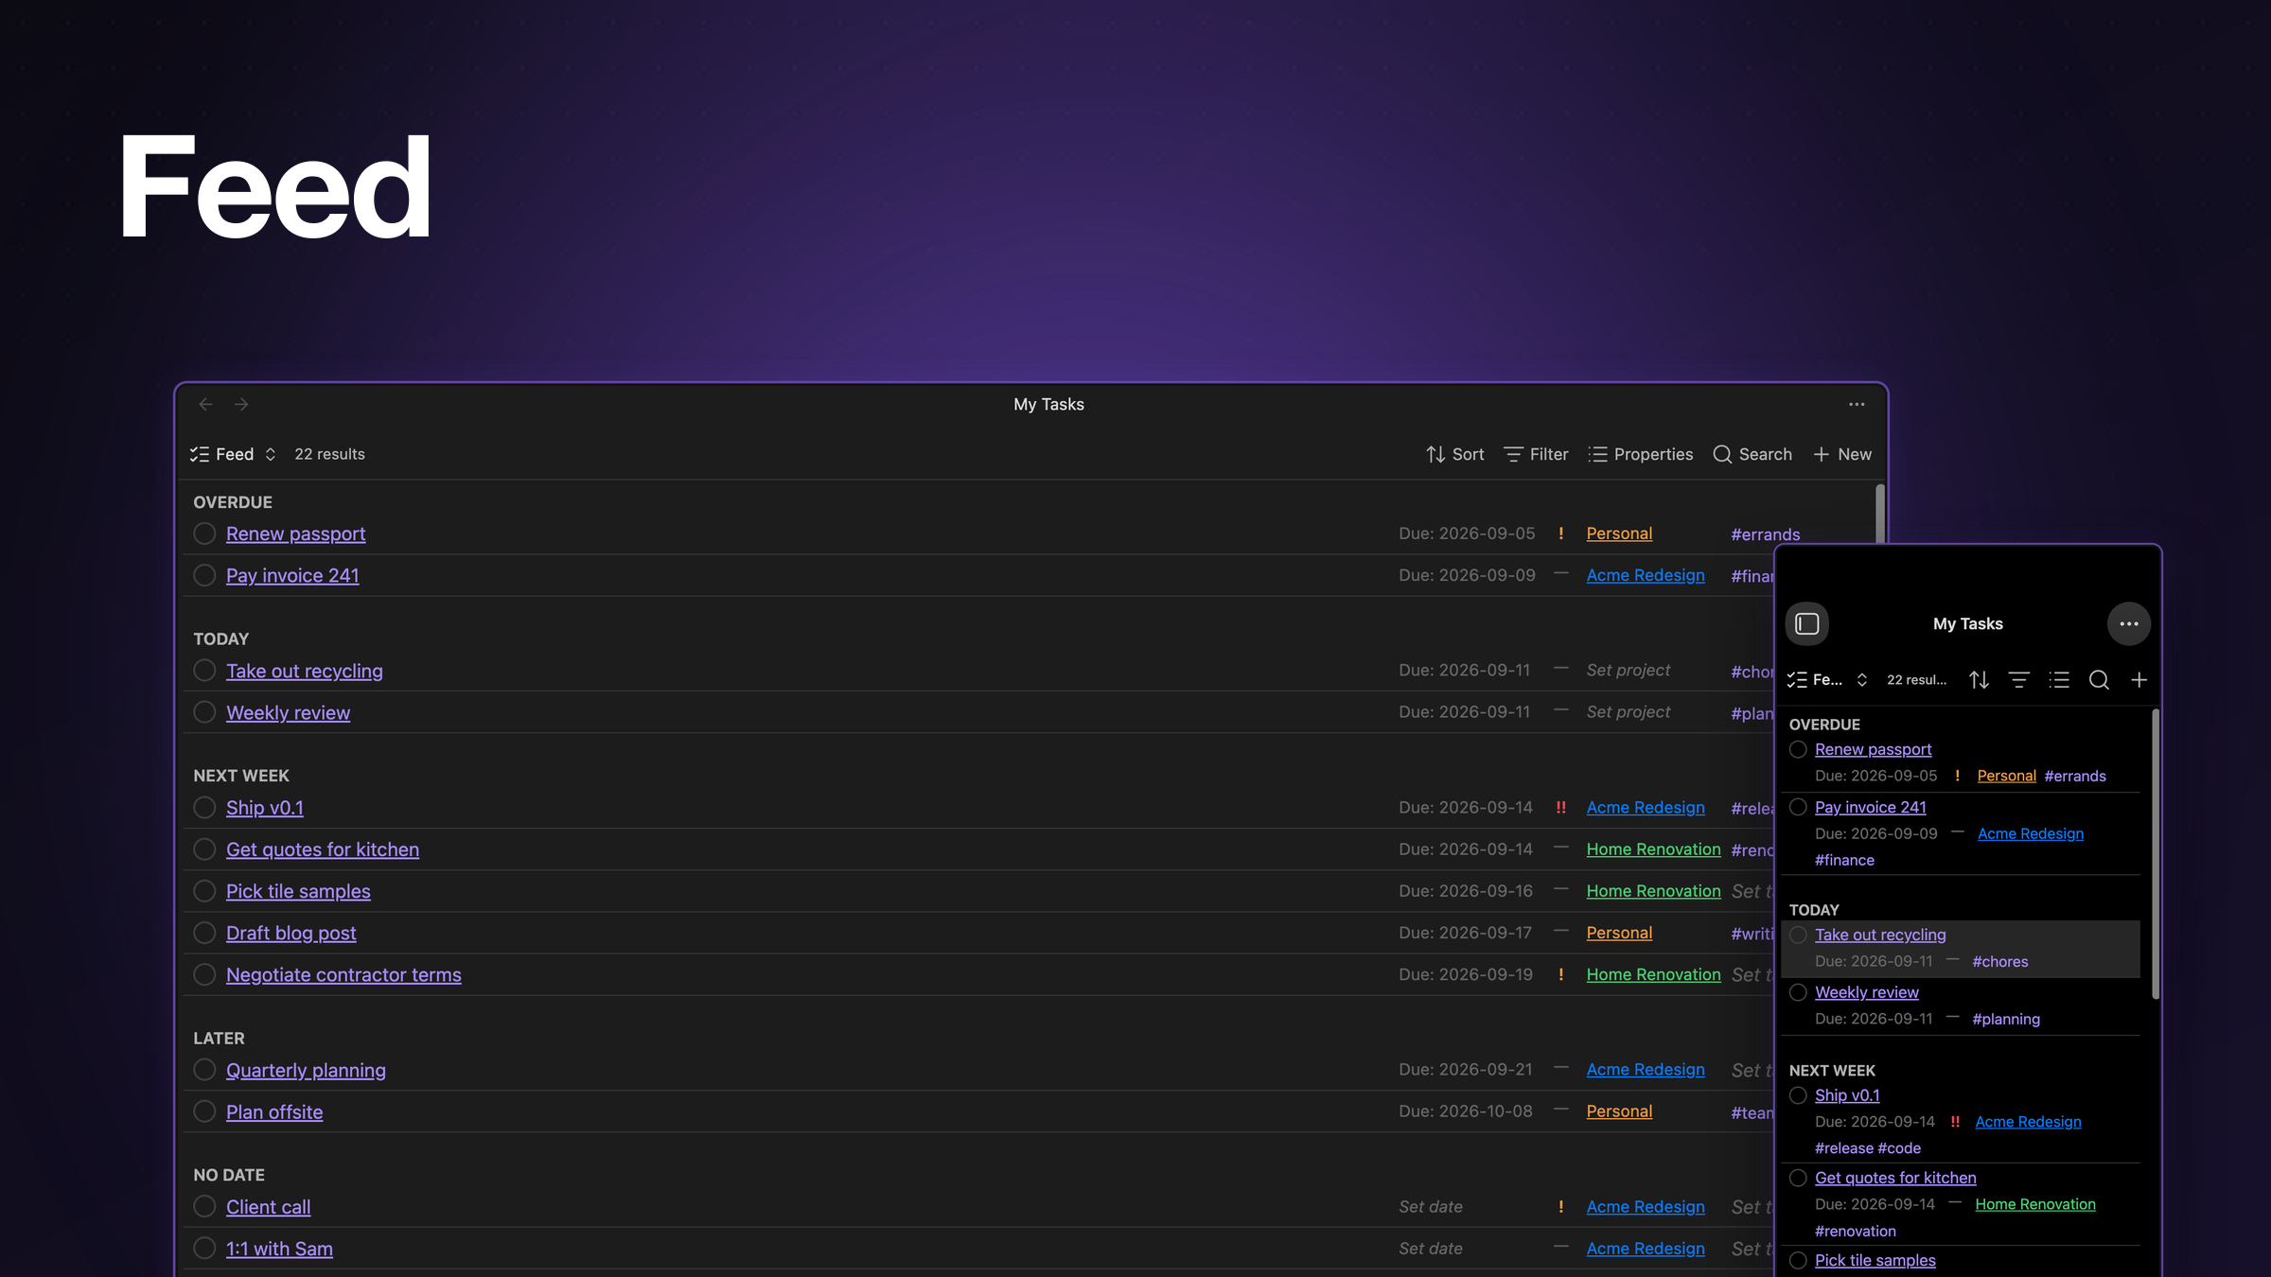Toggle the sidebar in the mobile My Tasks panel
Screen dimensions: 2271x1277
coord(1807,623)
